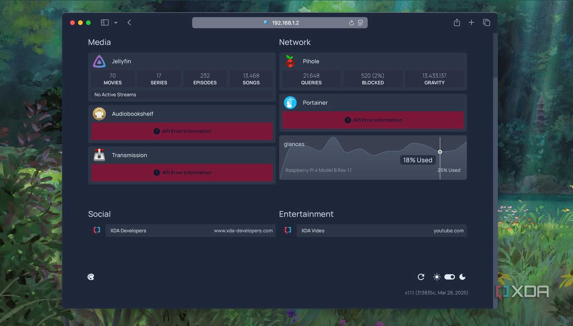Open the Audiobookshelf service title link
This screenshot has width=573, height=326.
[133, 114]
